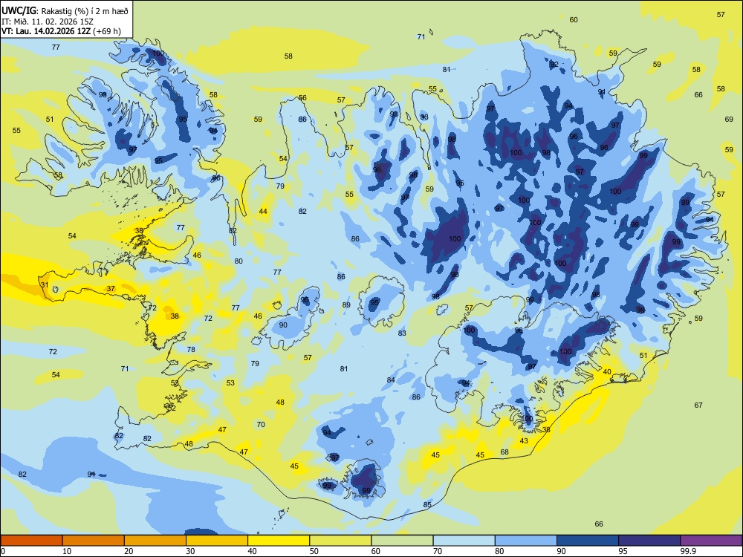Pick the 20–30 amber legend segment

coord(155,541)
